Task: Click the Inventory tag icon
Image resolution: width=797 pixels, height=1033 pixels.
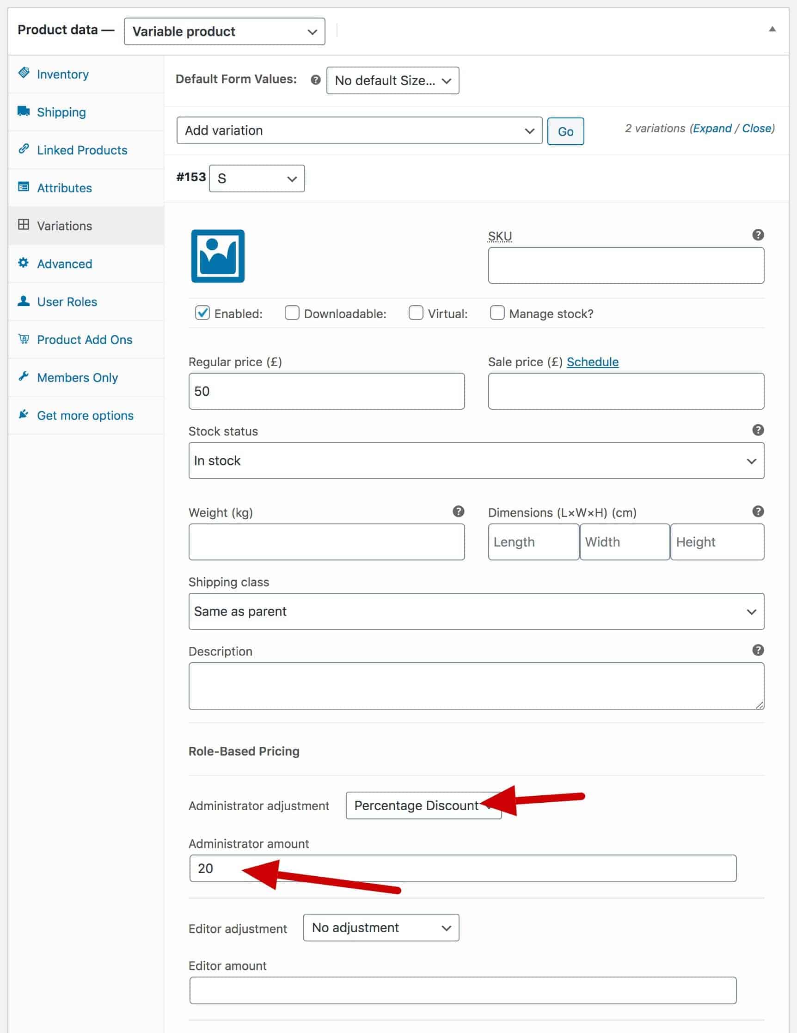Action: [x=24, y=73]
